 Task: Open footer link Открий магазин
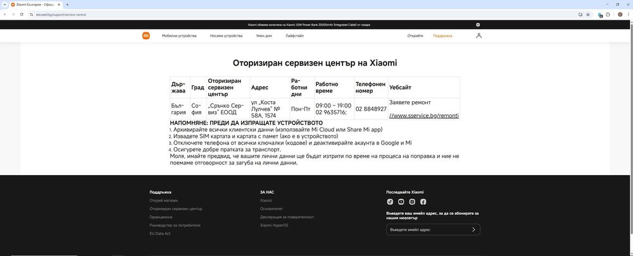point(163,200)
